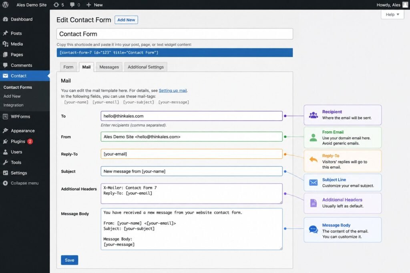Click the Pages icon in sidebar
The width and height of the screenshot is (410, 273).
[x=5, y=54]
